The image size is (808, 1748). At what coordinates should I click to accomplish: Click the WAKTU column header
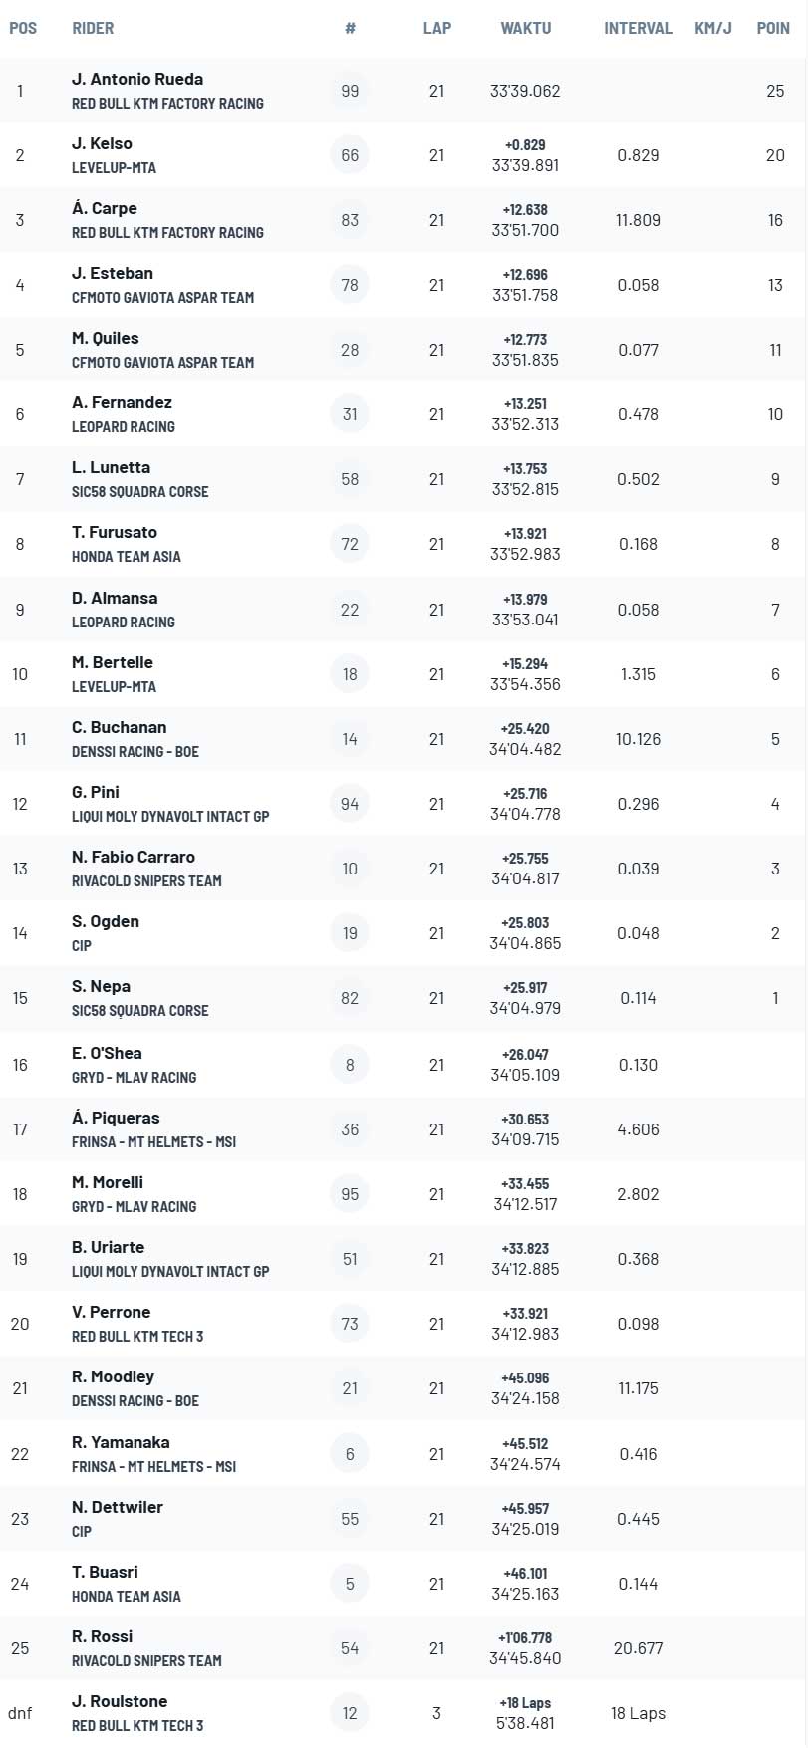coord(526,28)
